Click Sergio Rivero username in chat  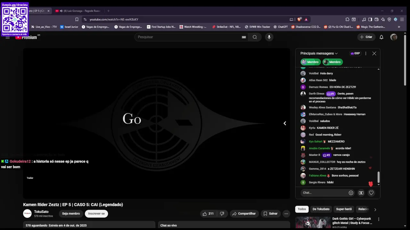click(x=317, y=182)
